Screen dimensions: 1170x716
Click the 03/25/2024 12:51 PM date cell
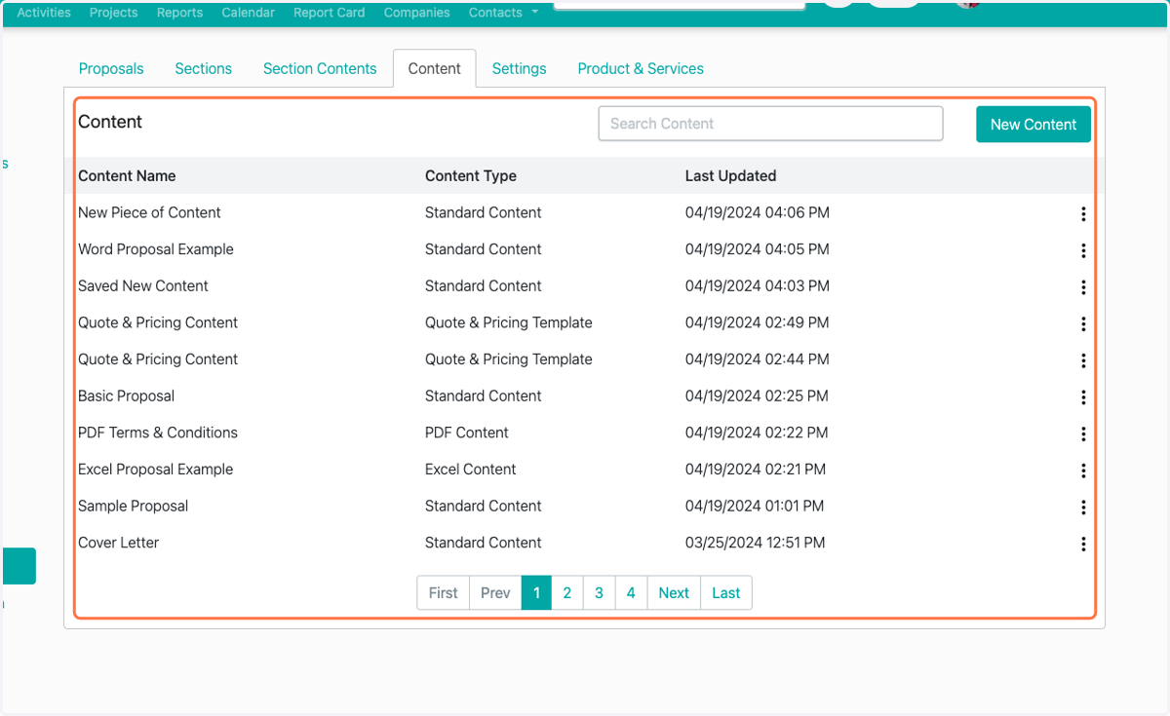pyautogui.click(x=755, y=543)
